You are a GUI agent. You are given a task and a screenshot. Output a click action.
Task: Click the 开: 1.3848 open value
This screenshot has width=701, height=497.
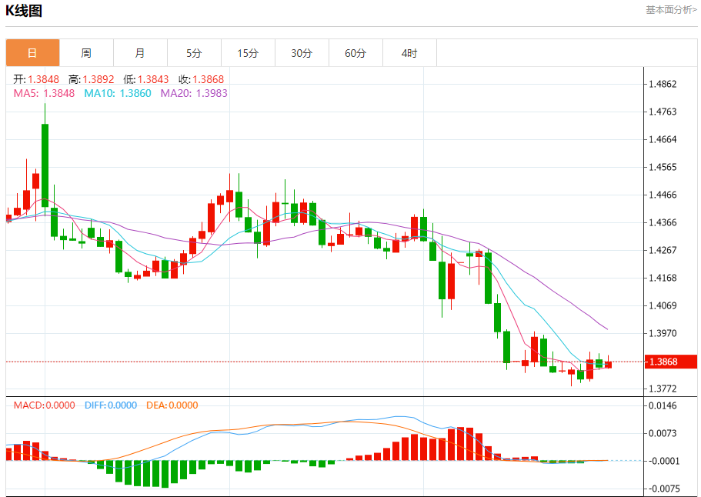pyautogui.click(x=36, y=79)
